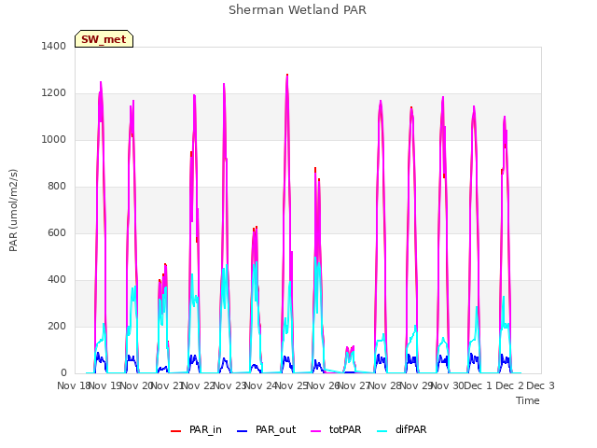Screen dimensions: 597x448
Task: Select the difPAR legend label
Action: (410, 429)
